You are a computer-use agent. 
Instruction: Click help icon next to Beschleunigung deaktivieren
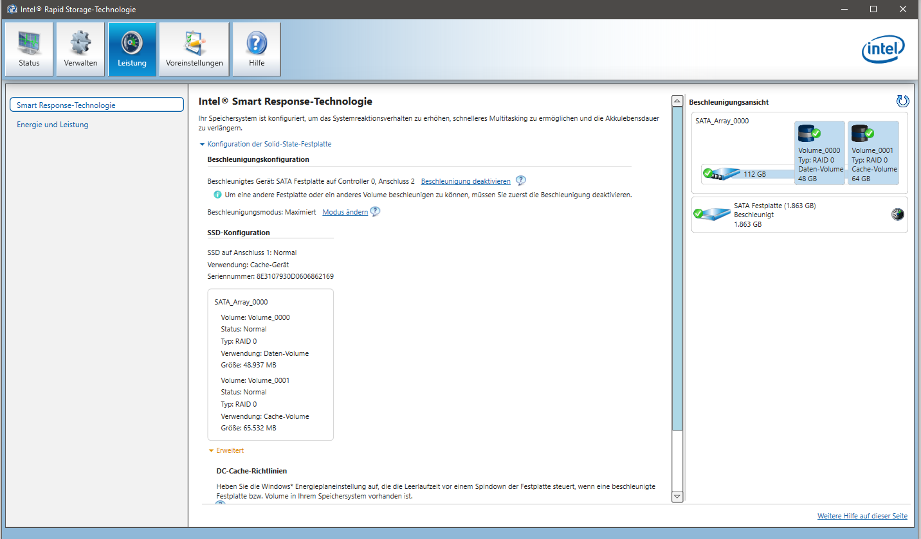[521, 181]
